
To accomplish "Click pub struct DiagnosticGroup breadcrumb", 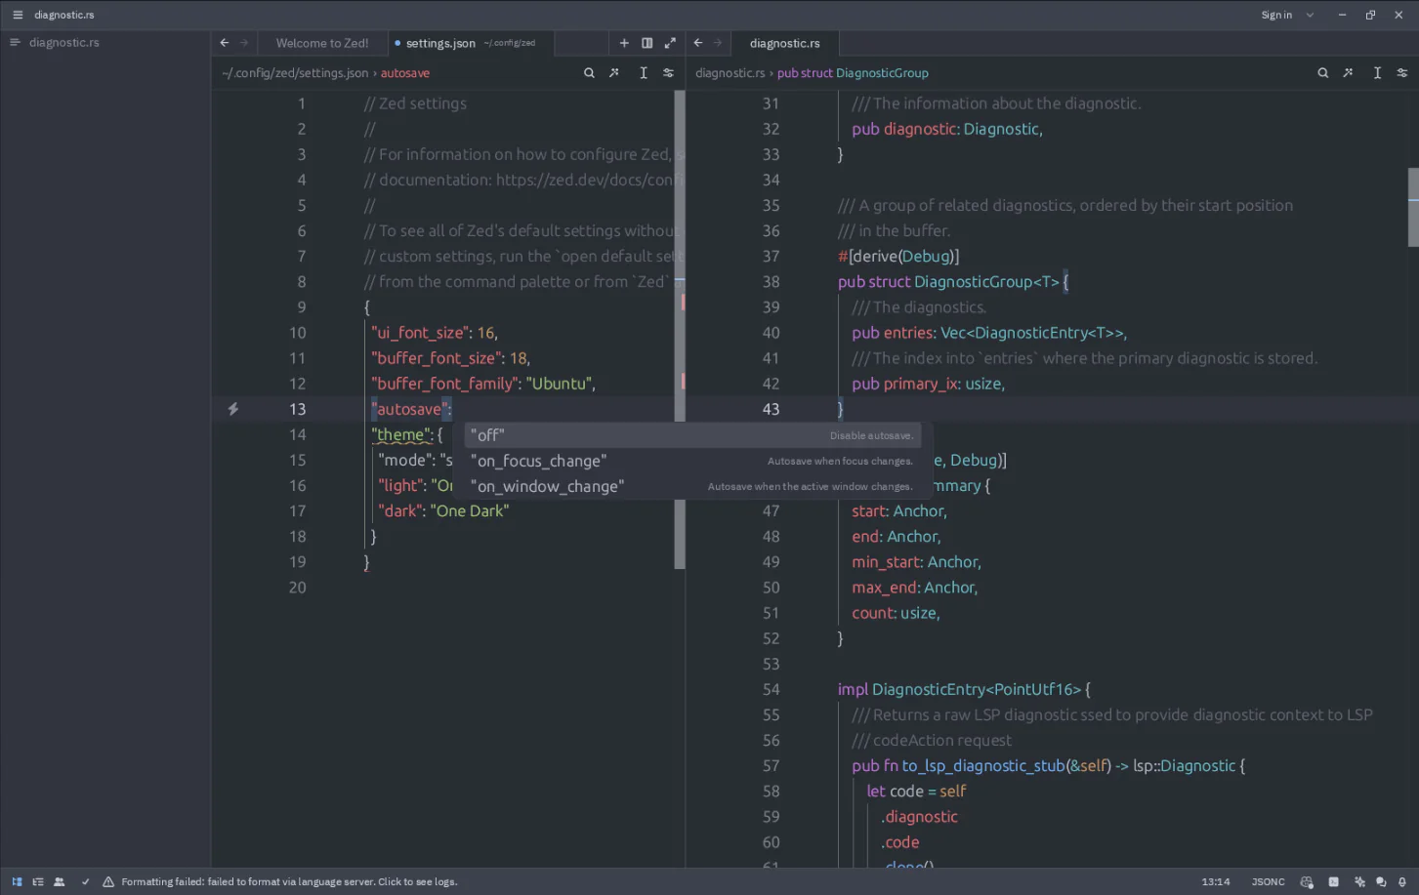I will (x=853, y=73).
